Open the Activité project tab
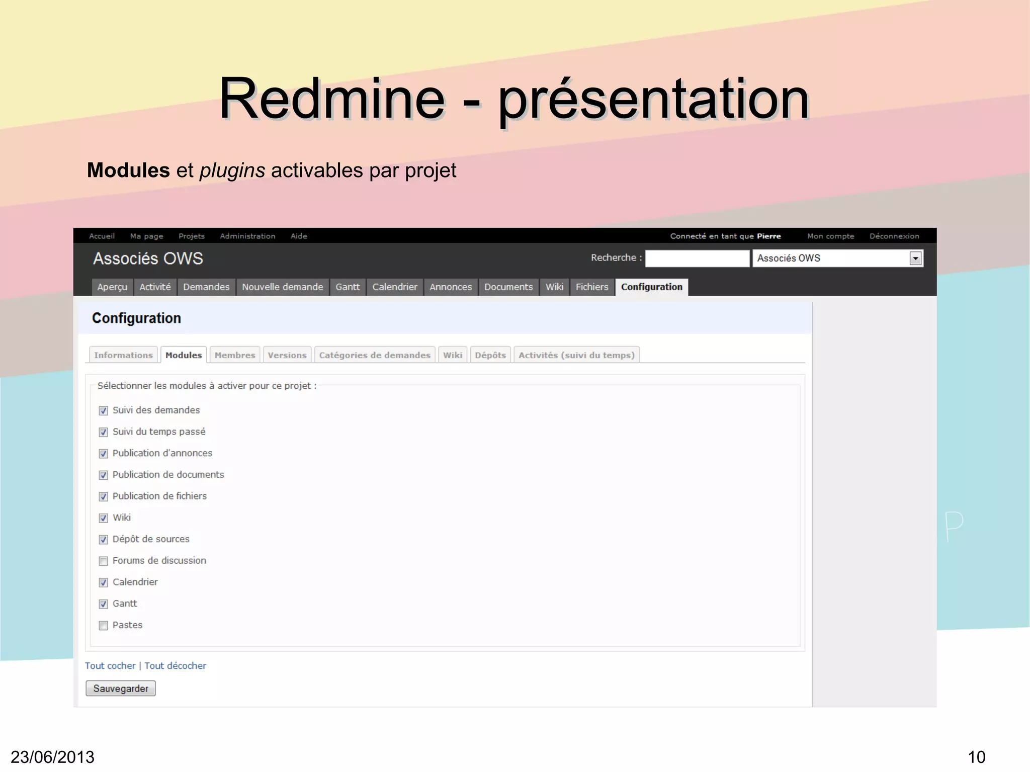Viewport: 1030px width, 772px height. [155, 287]
